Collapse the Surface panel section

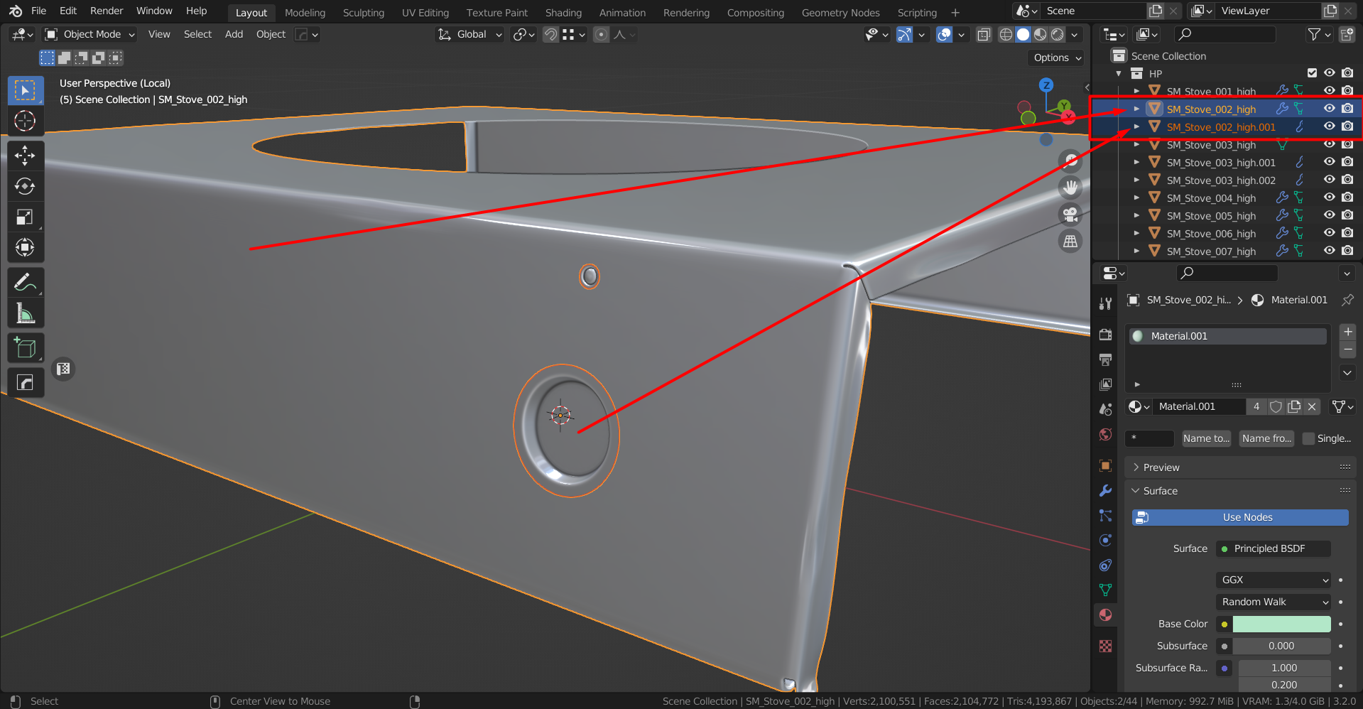[1160, 491]
